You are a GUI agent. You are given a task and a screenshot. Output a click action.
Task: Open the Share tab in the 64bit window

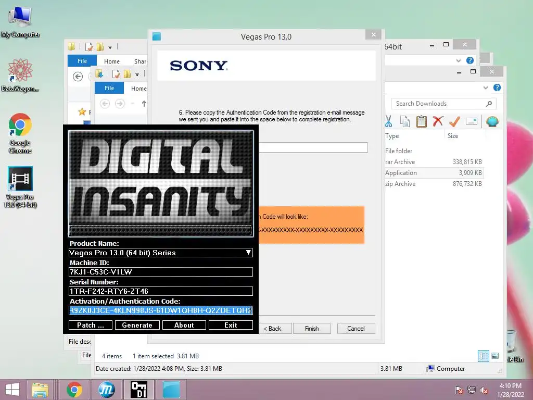(141, 61)
